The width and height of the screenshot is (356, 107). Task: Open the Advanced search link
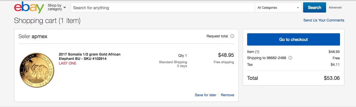tap(335, 7)
